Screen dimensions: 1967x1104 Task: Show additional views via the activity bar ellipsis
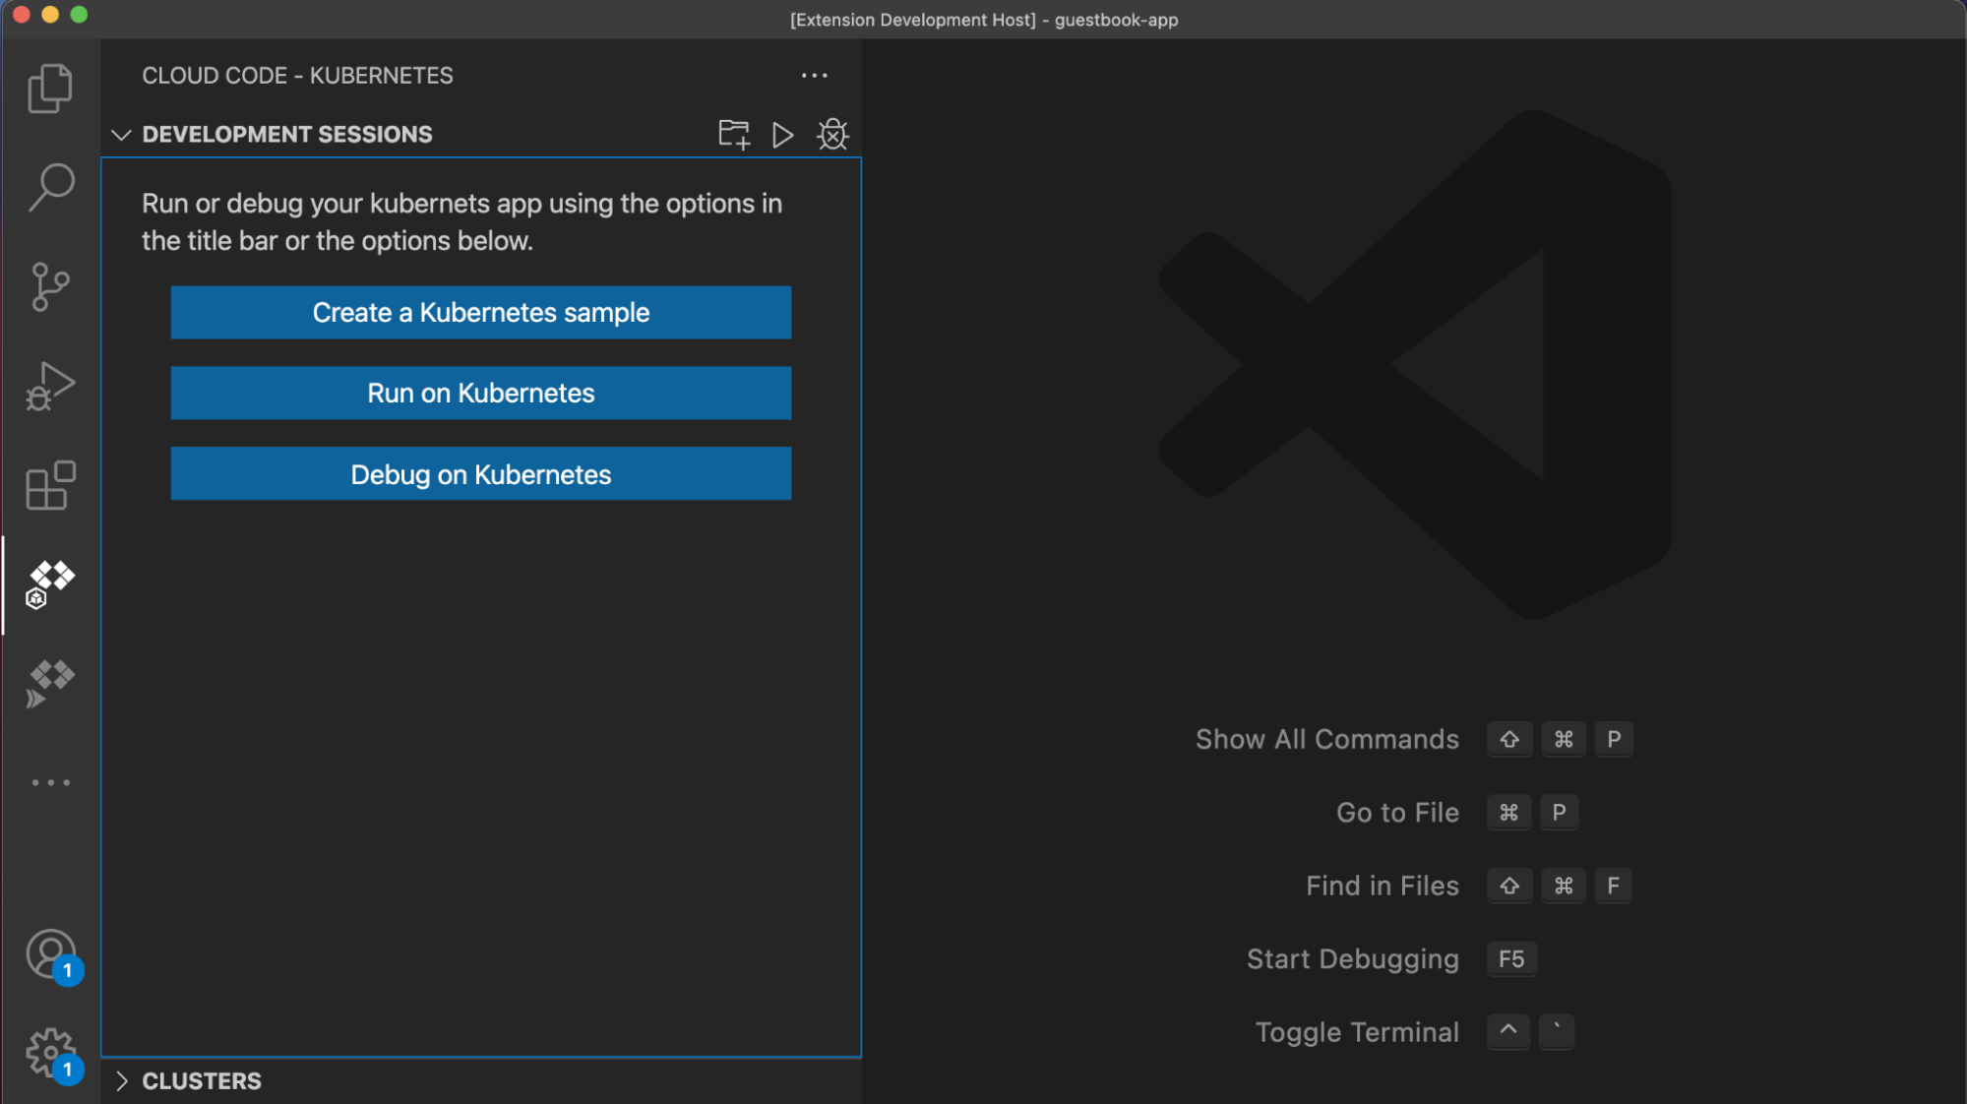click(x=50, y=783)
